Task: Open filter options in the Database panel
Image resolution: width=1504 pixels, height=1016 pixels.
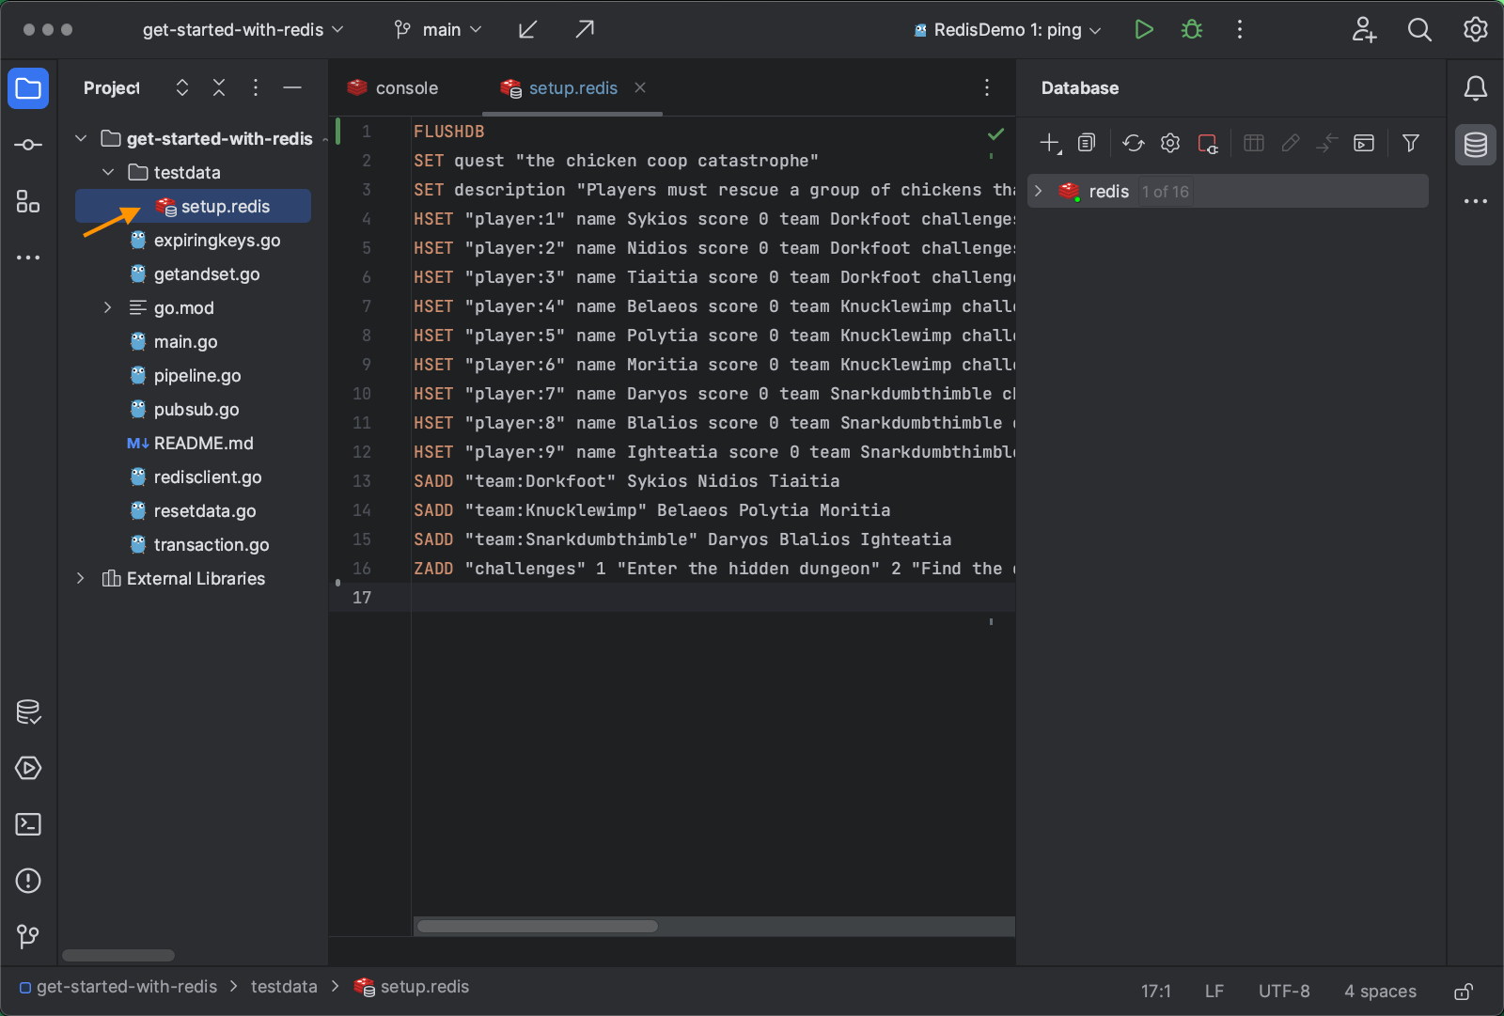Action: (x=1411, y=143)
